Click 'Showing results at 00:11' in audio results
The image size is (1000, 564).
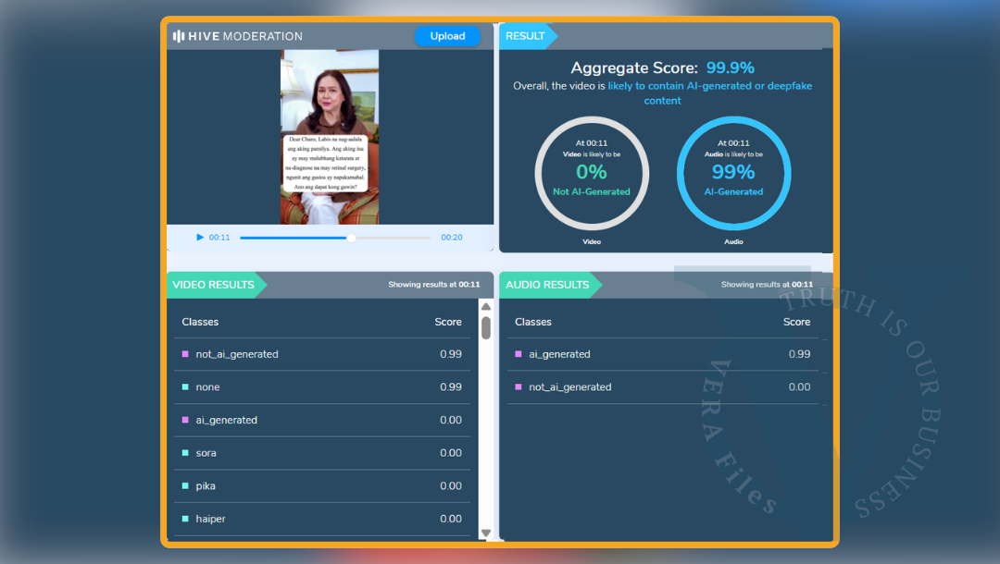[x=768, y=285]
